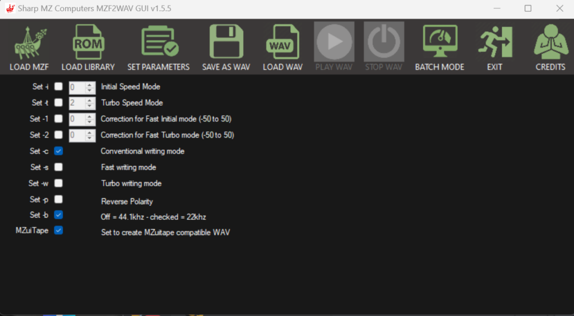
Task: Enable the Set -i checkbox
Action: pyautogui.click(x=58, y=87)
